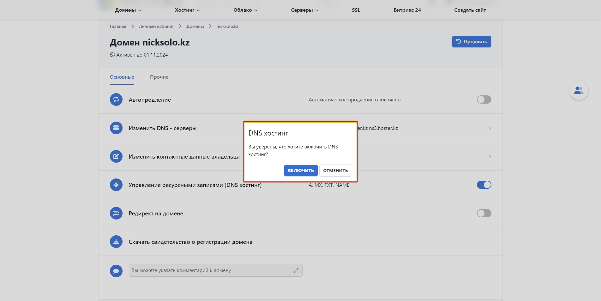Click the edit icon for Изменить контактные данные владельца
Viewport: 601px width, 301px height.
116,156
